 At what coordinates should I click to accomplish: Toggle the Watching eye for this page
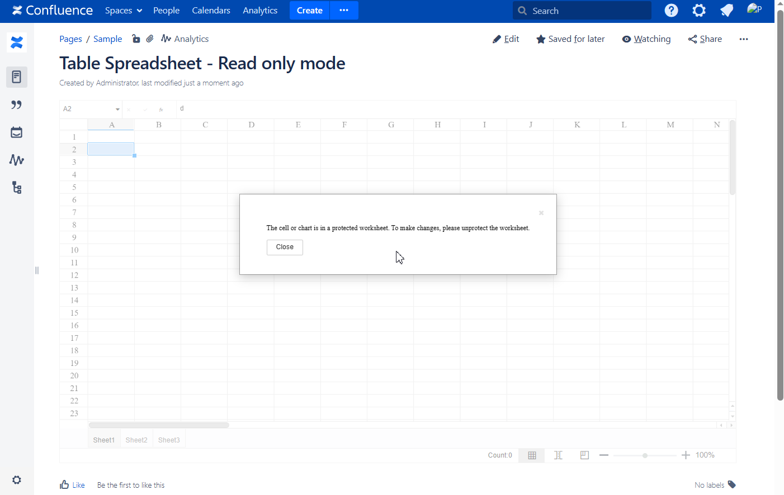[646, 39]
